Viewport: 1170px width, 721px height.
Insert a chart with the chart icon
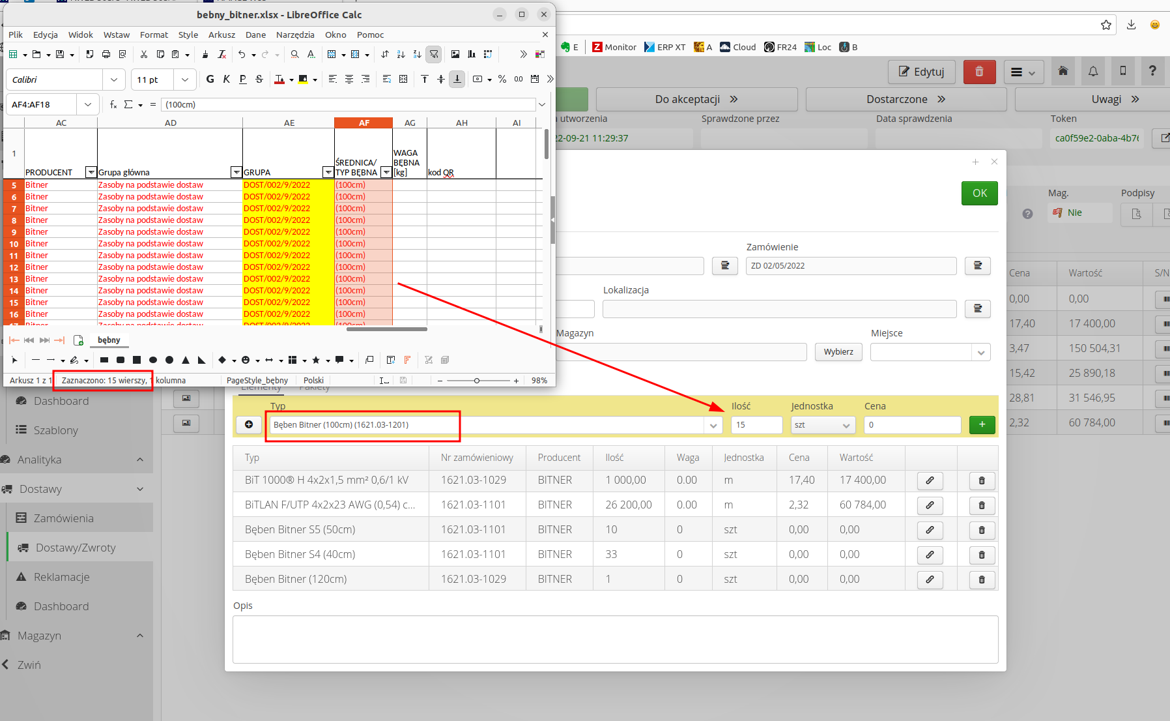coord(471,55)
